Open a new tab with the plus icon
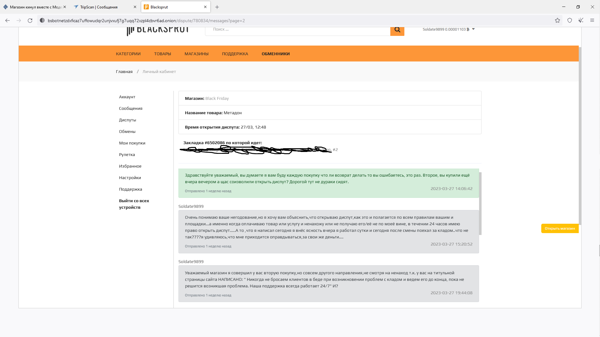 217,7
